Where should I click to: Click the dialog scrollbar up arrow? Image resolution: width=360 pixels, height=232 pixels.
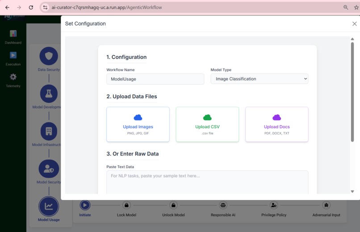point(352,39)
